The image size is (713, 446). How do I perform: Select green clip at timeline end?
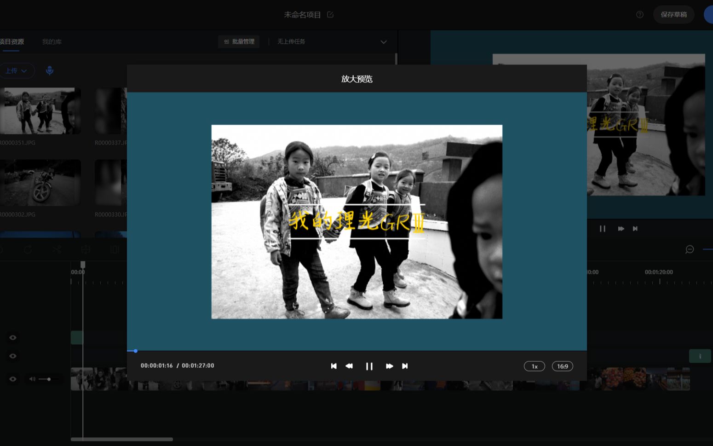pos(700,356)
